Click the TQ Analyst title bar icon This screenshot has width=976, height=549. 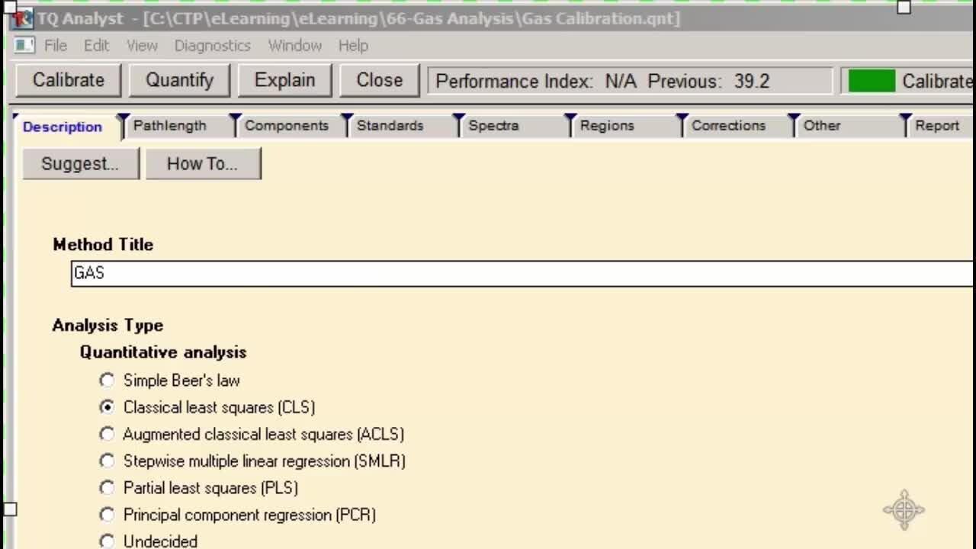23,18
